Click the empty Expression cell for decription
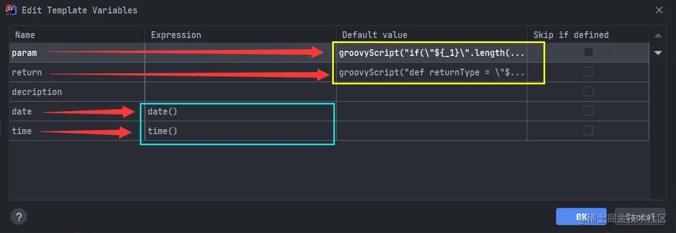The width and height of the screenshot is (676, 233). (240, 92)
